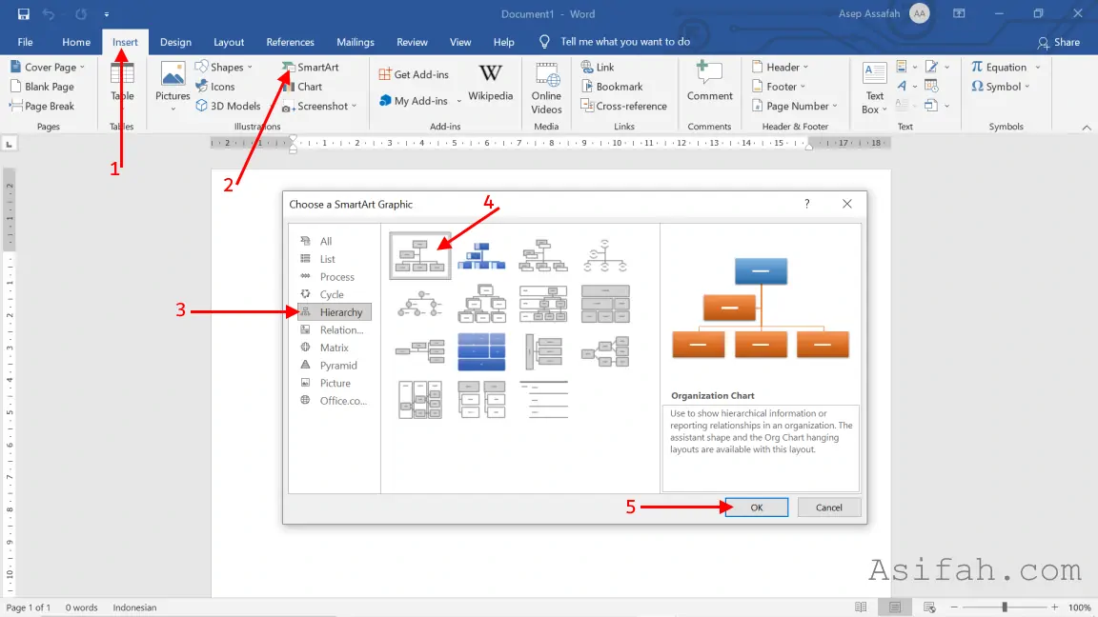The image size is (1098, 617).
Task: Switch to Web Layout view in status bar
Action: click(929, 607)
